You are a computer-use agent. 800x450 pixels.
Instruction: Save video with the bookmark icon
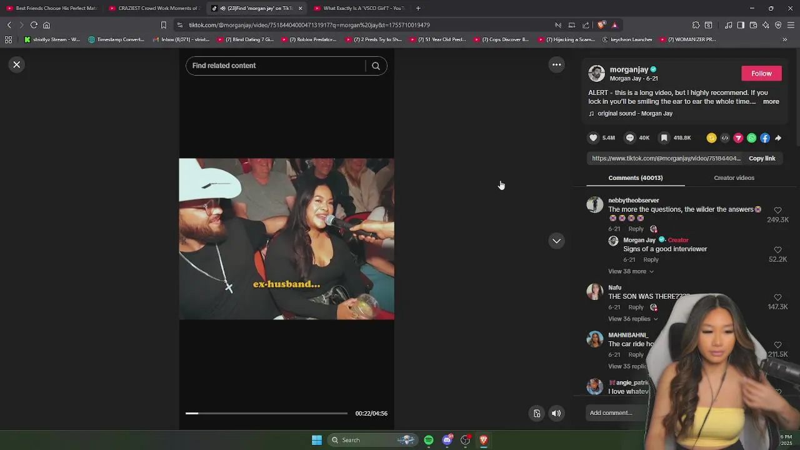point(664,138)
